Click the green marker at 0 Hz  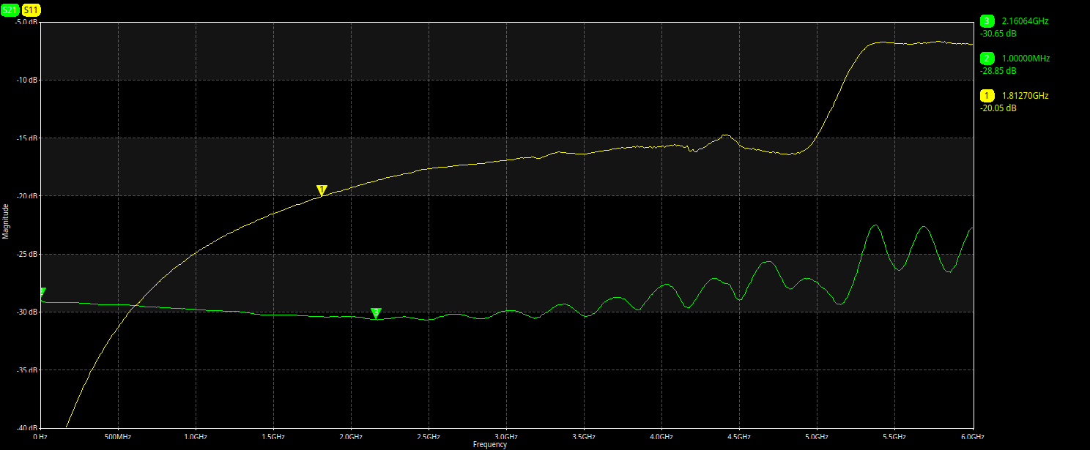(x=42, y=292)
